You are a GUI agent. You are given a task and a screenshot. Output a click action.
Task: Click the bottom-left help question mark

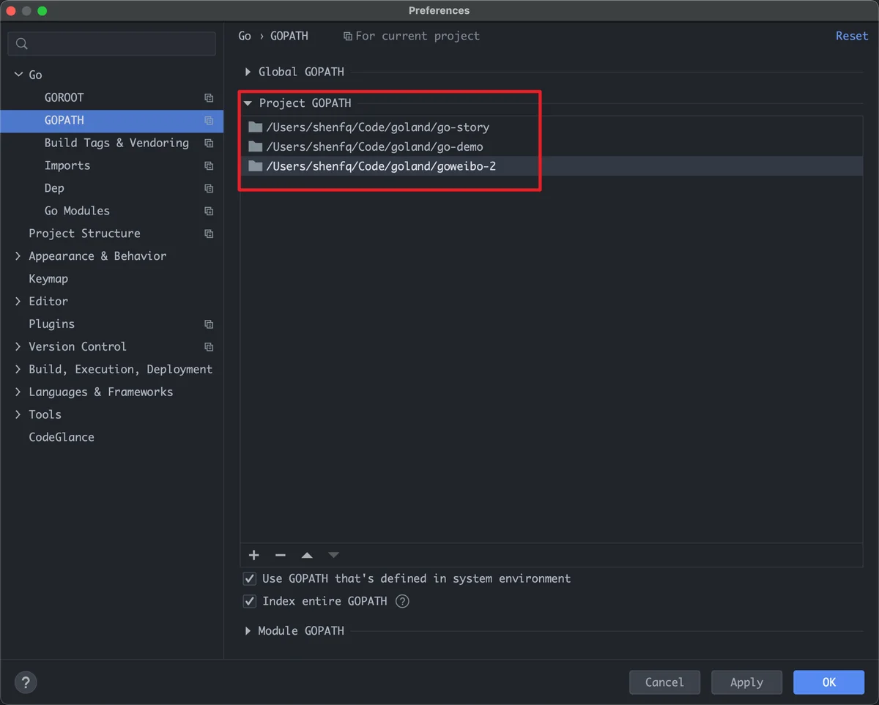(x=26, y=682)
